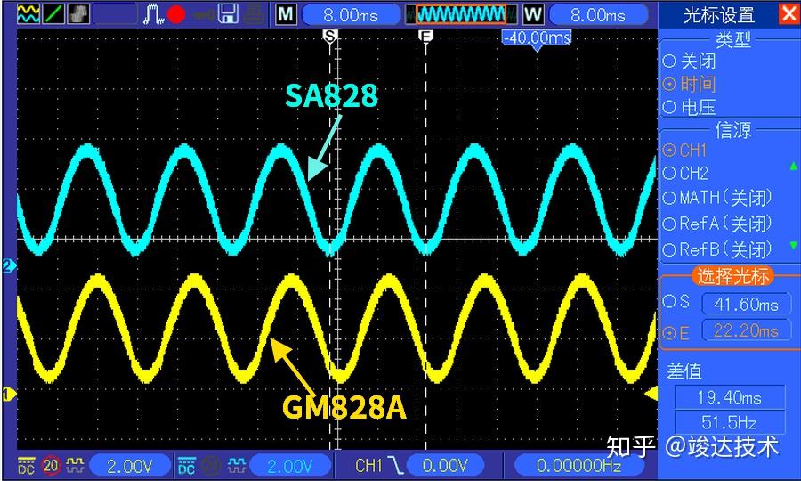Screen dimensions: 801x481
Task: Click the grayed printer icon
Action: coord(254,13)
